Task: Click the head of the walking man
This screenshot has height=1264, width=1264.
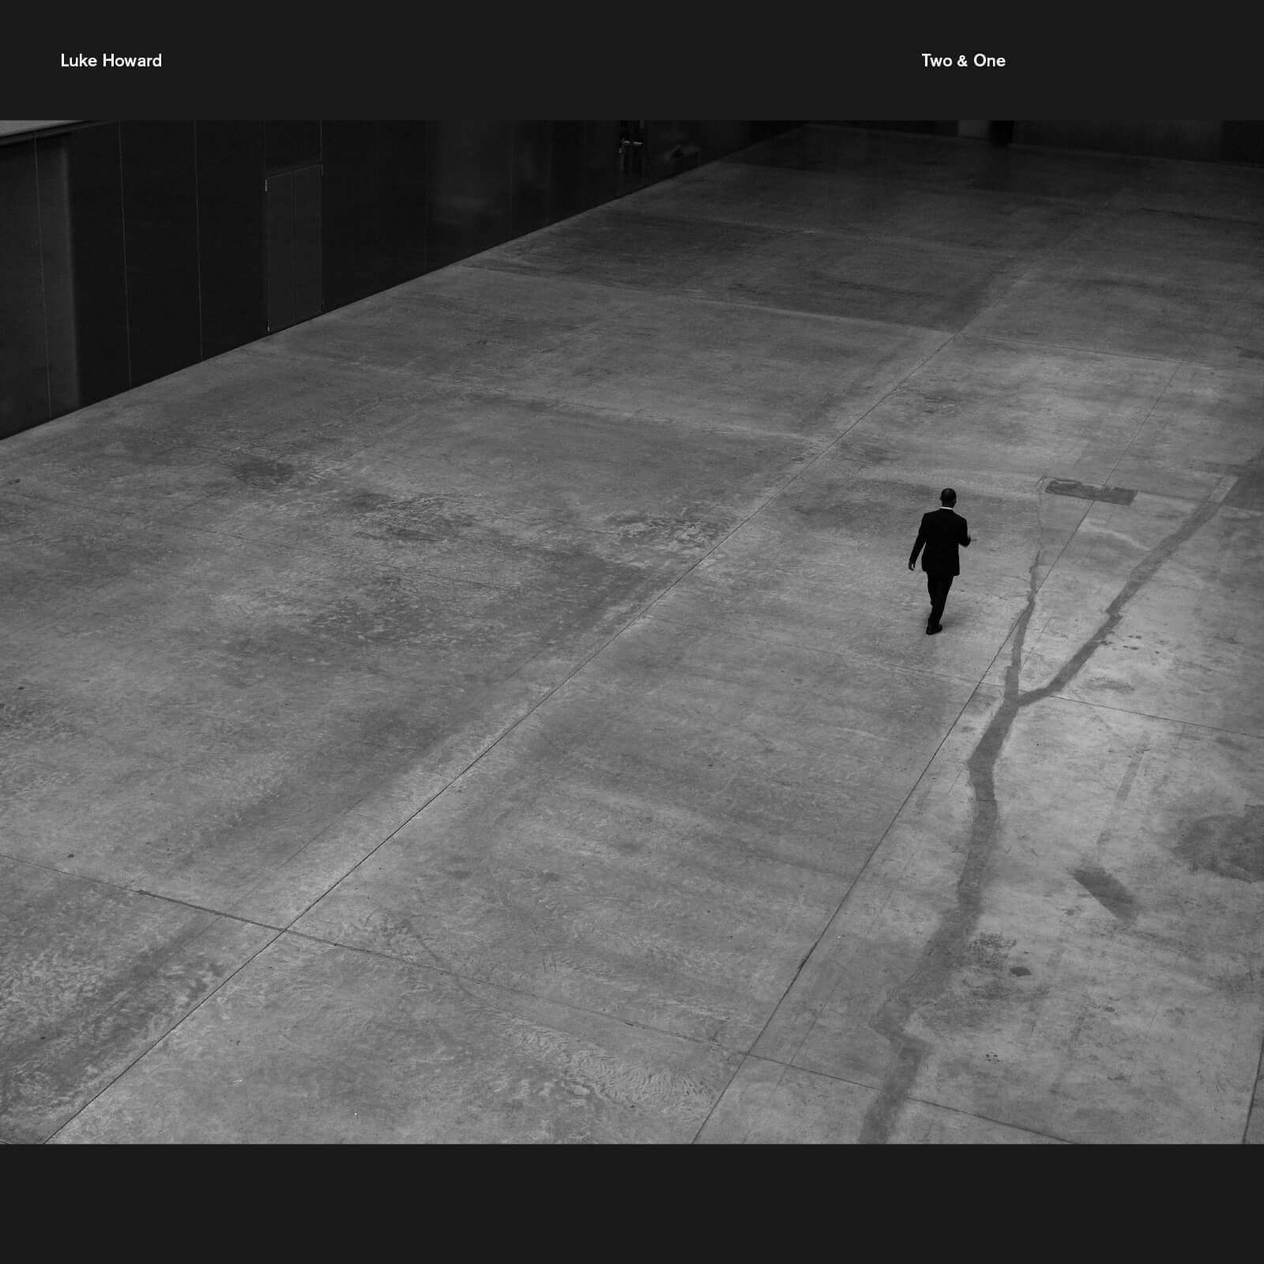Action: [x=947, y=497]
